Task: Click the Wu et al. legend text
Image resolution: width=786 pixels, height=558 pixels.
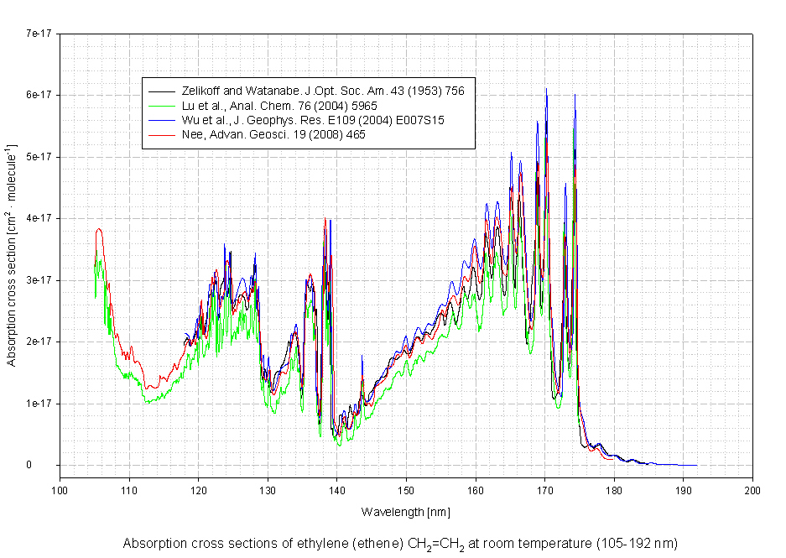Action: point(310,120)
